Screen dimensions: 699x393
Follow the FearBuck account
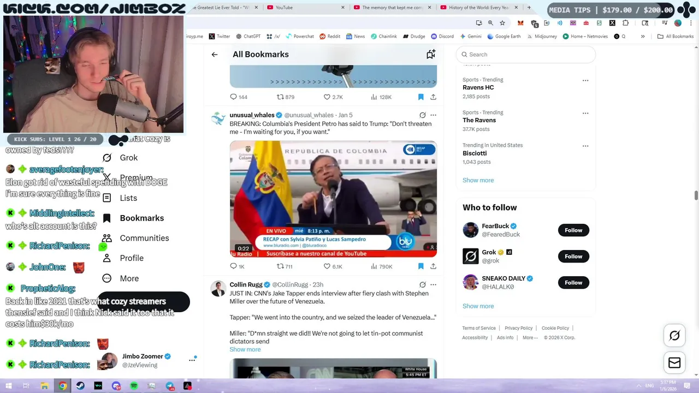pyautogui.click(x=573, y=230)
